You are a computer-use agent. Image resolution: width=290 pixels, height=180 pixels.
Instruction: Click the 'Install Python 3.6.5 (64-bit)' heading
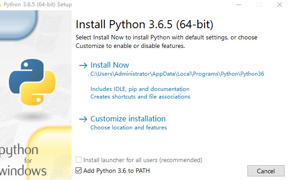click(144, 24)
